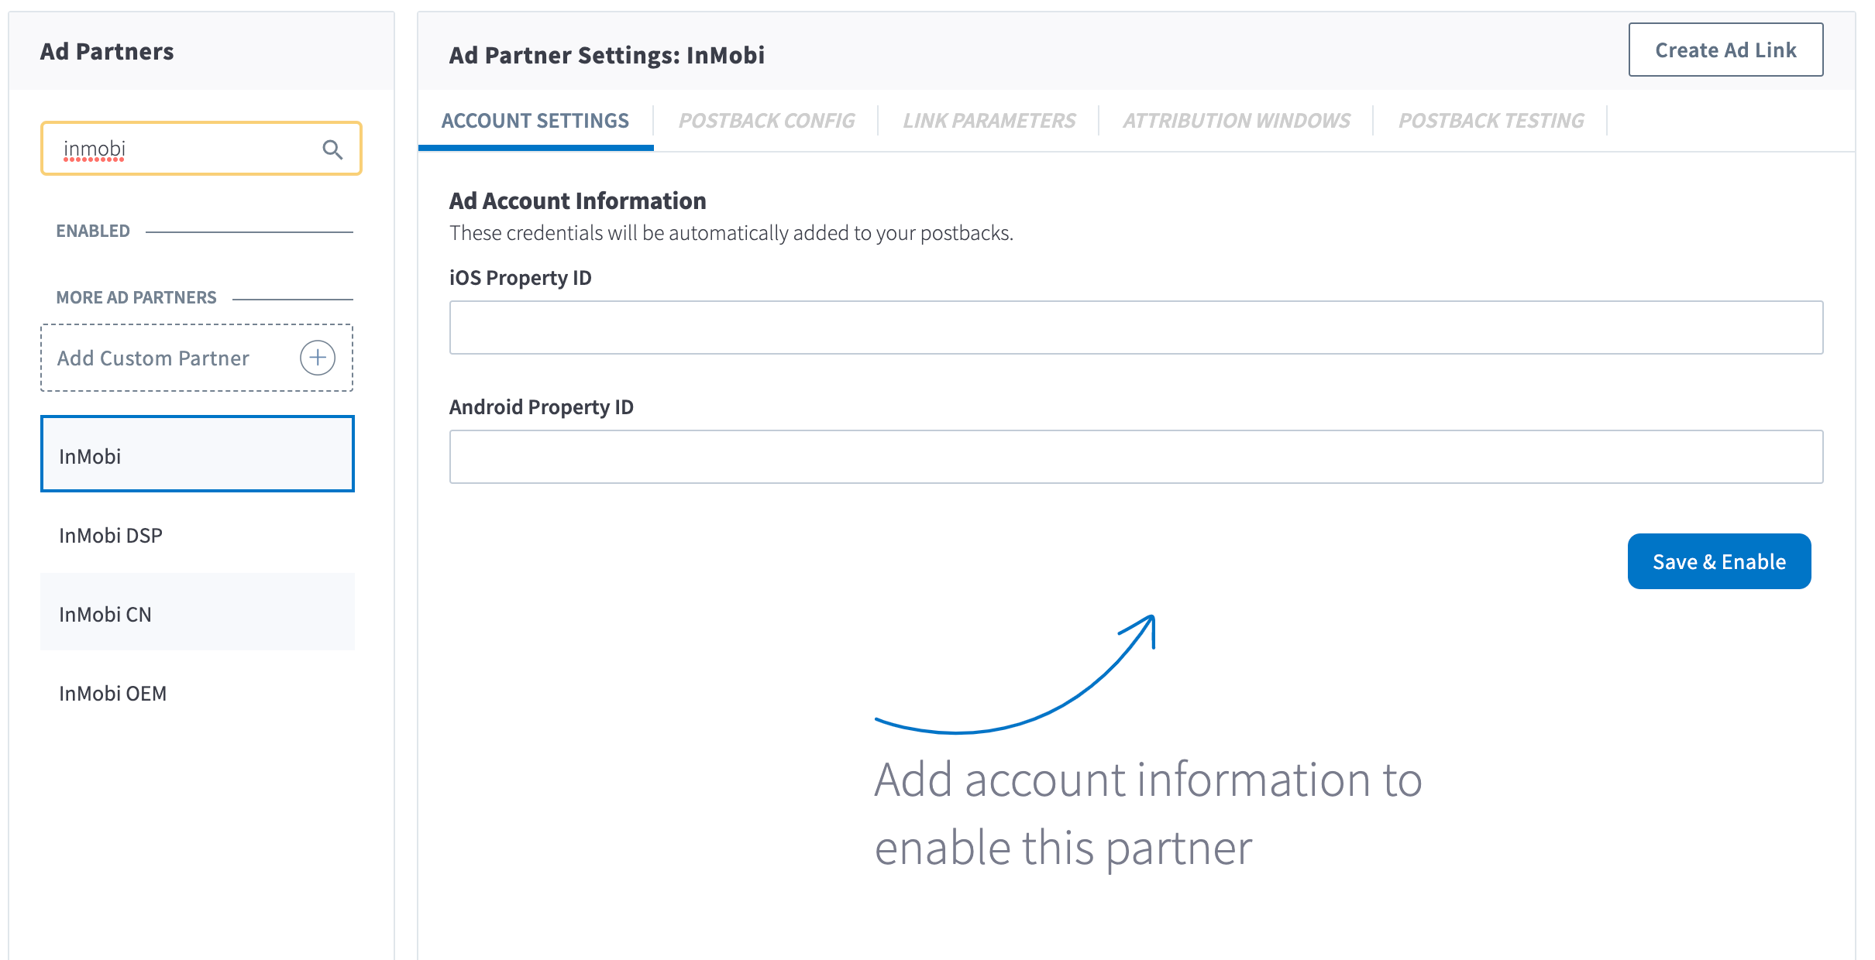Click the plus icon for custom partner
1875x960 pixels.
tap(318, 358)
